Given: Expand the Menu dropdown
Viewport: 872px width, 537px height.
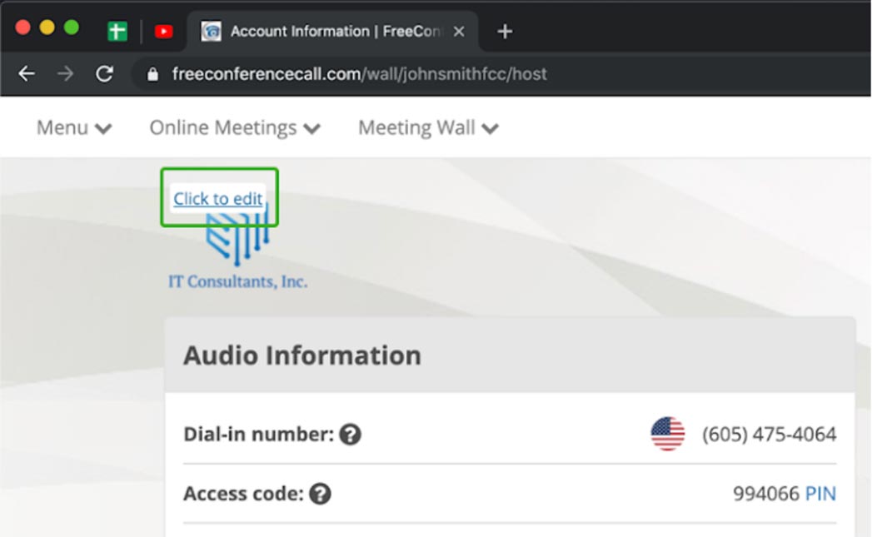Looking at the screenshot, I should click(x=74, y=127).
